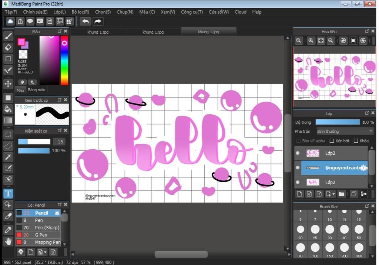Select the Gradient tool
The height and width of the screenshot is (265, 379).
pyautogui.click(x=8, y=121)
